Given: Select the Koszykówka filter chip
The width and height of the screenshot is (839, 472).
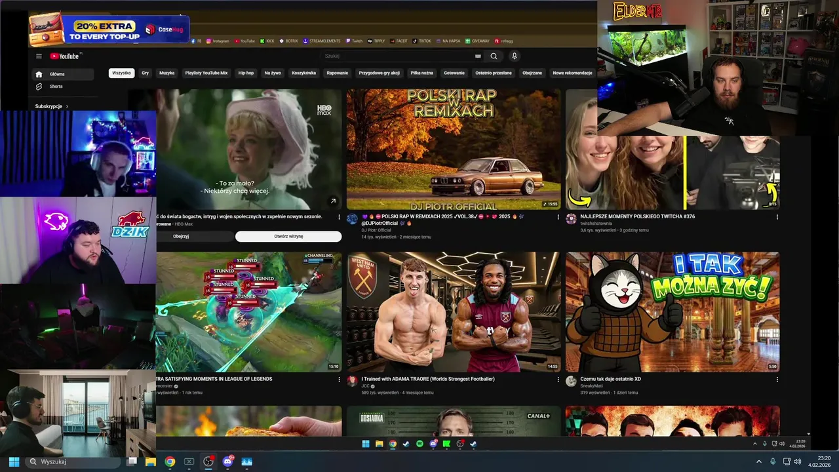Looking at the screenshot, I should click(x=303, y=73).
